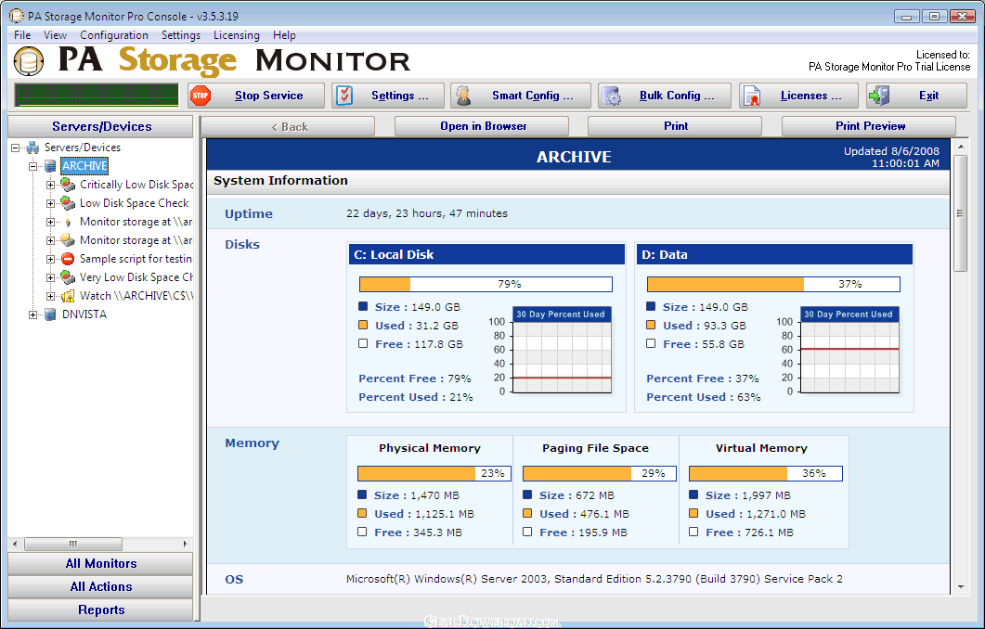
Task: Click the Low Disk Space Check monitor icon
Action: 68,203
